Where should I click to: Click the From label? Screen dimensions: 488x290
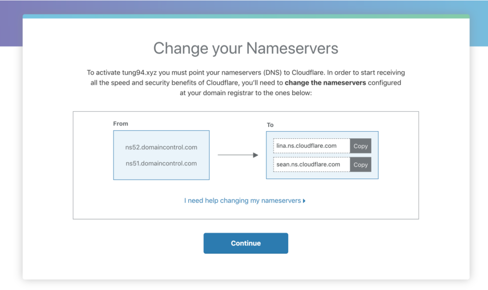click(121, 124)
